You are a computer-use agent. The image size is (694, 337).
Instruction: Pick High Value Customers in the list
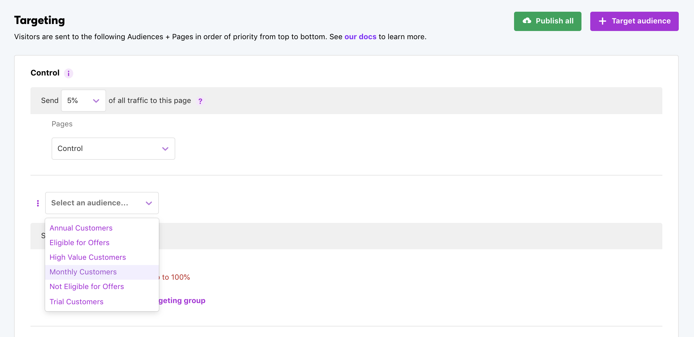[x=88, y=257]
